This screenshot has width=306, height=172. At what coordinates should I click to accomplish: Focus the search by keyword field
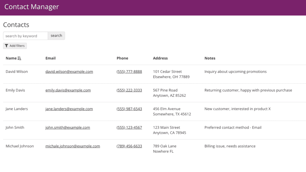point(25,36)
